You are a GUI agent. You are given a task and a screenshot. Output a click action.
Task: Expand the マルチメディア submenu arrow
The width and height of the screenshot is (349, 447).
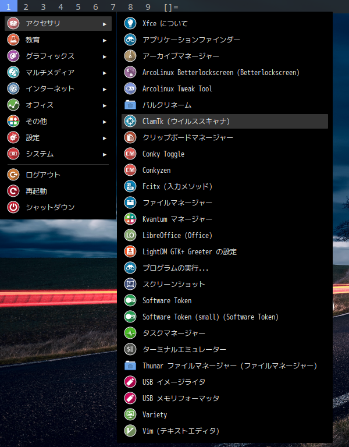105,73
